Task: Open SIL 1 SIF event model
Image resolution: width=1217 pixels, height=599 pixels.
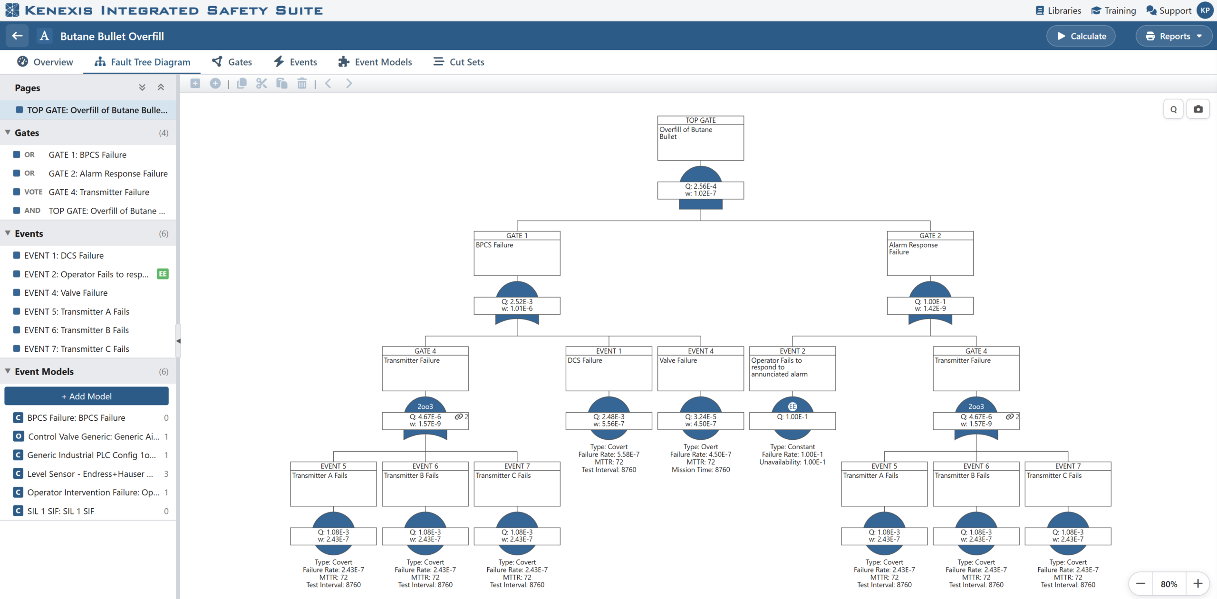Action: click(x=88, y=511)
